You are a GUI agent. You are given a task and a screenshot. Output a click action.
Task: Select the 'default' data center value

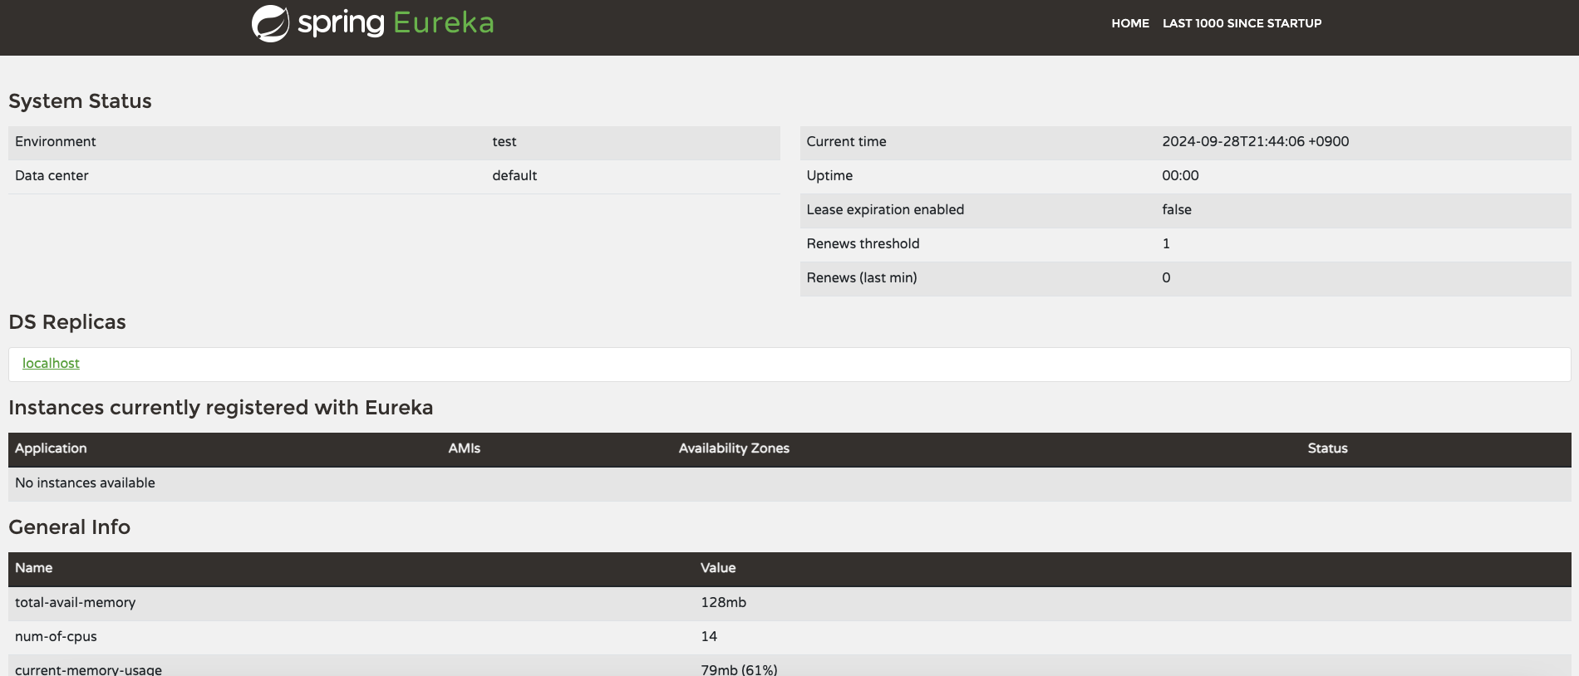click(514, 176)
